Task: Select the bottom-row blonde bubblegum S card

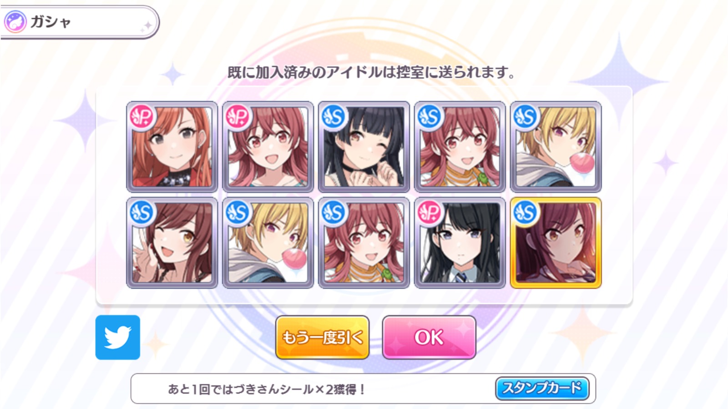Action: point(268,243)
